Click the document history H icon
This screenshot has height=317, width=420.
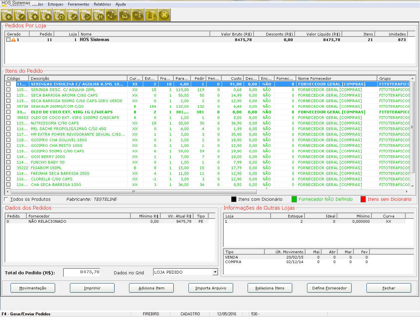tap(99, 15)
